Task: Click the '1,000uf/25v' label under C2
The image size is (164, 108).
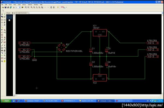Action: point(98,66)
